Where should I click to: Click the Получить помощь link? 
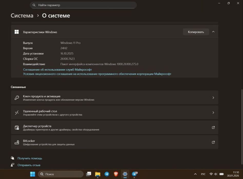coord(30,158)
